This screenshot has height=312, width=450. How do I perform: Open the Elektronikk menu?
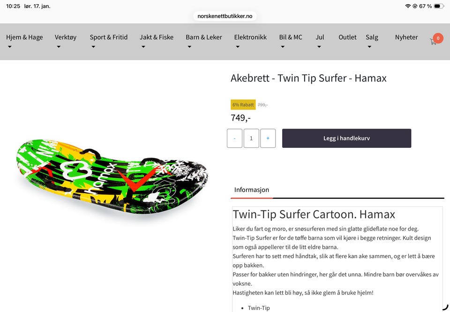250,37
